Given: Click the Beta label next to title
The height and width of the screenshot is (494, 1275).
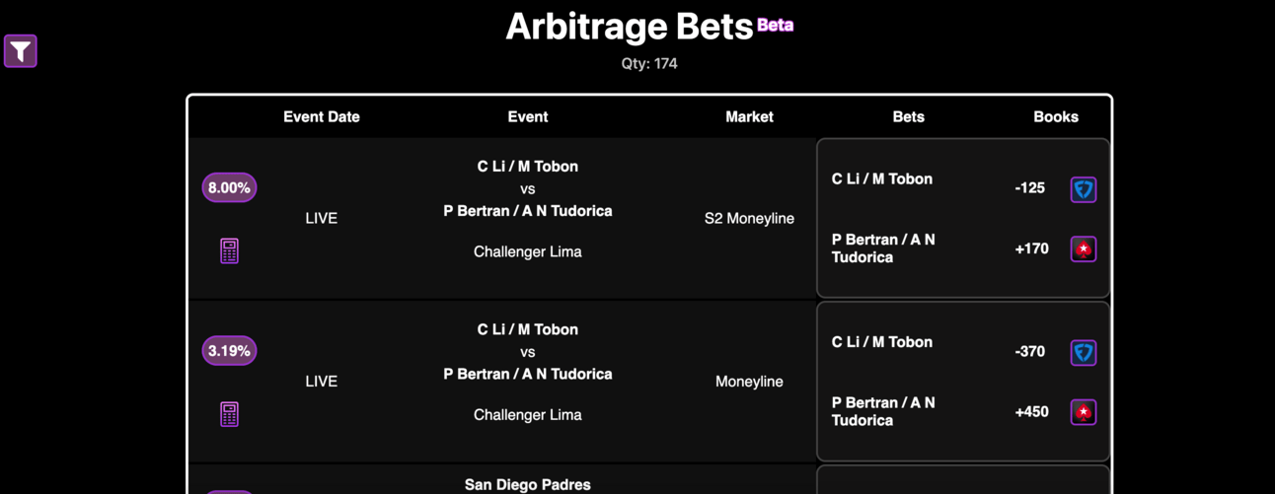Looking at the screenshot, I should point(775,25).
